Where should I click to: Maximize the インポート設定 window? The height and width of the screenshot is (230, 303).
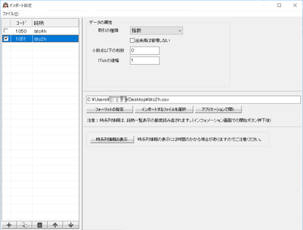coord(279,5)
